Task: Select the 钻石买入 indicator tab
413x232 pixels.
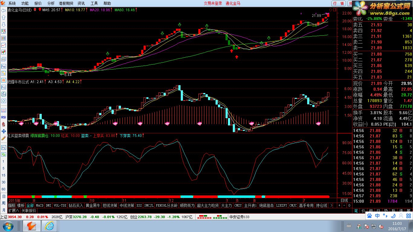Action: click(76, 205)
